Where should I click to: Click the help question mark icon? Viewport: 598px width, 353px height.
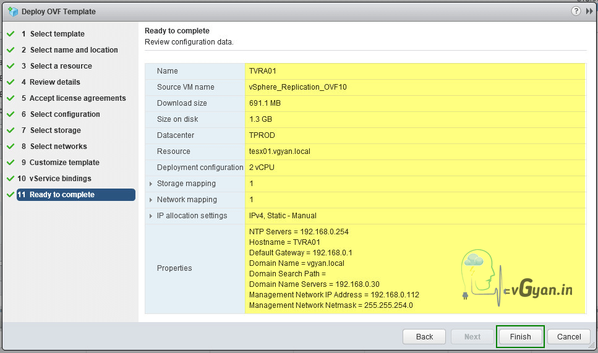click(576, 11)
